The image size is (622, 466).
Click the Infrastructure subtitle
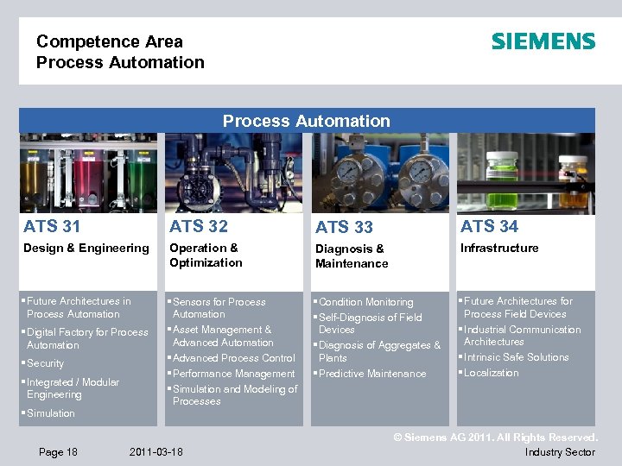point(499,248)
